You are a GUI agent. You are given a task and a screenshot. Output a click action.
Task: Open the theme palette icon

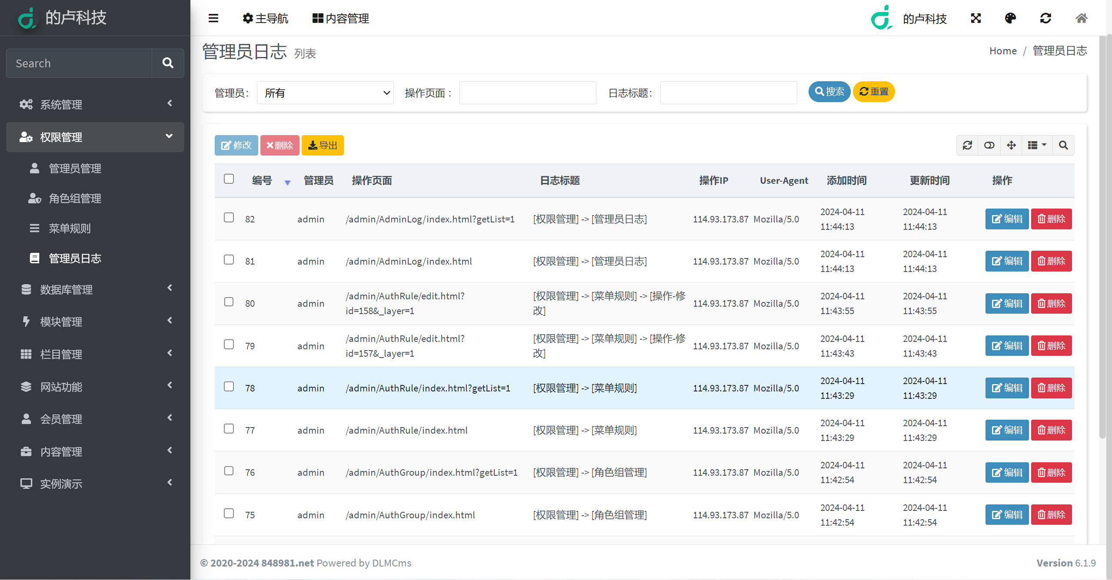point(1011,18)
